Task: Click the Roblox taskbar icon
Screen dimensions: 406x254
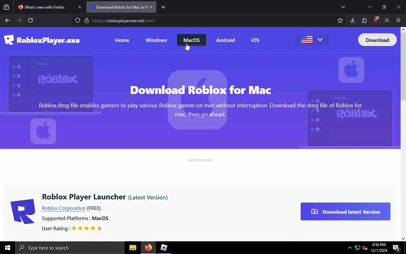Action: click(164, 248)
